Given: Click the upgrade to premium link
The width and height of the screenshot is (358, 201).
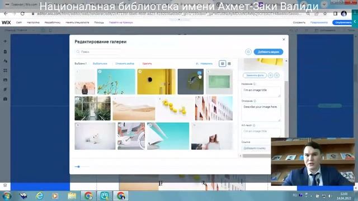Looking at the screenshot, I should click(121, 22).
